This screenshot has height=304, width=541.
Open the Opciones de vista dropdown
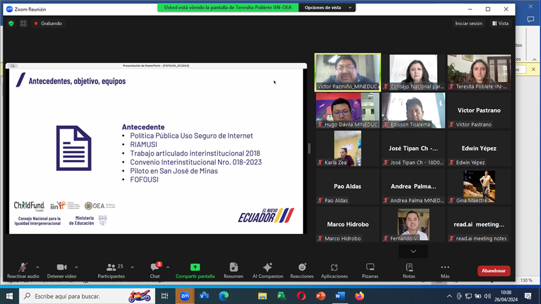[x=327, y=8]
